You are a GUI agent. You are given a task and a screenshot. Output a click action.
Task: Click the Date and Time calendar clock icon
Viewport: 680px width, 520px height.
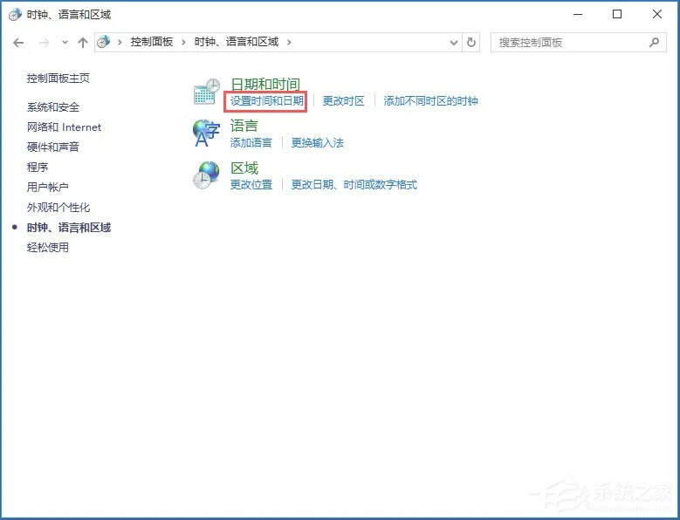point(207,91)
